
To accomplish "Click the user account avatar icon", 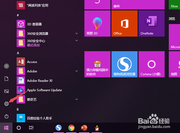I will tap(7, 66).
